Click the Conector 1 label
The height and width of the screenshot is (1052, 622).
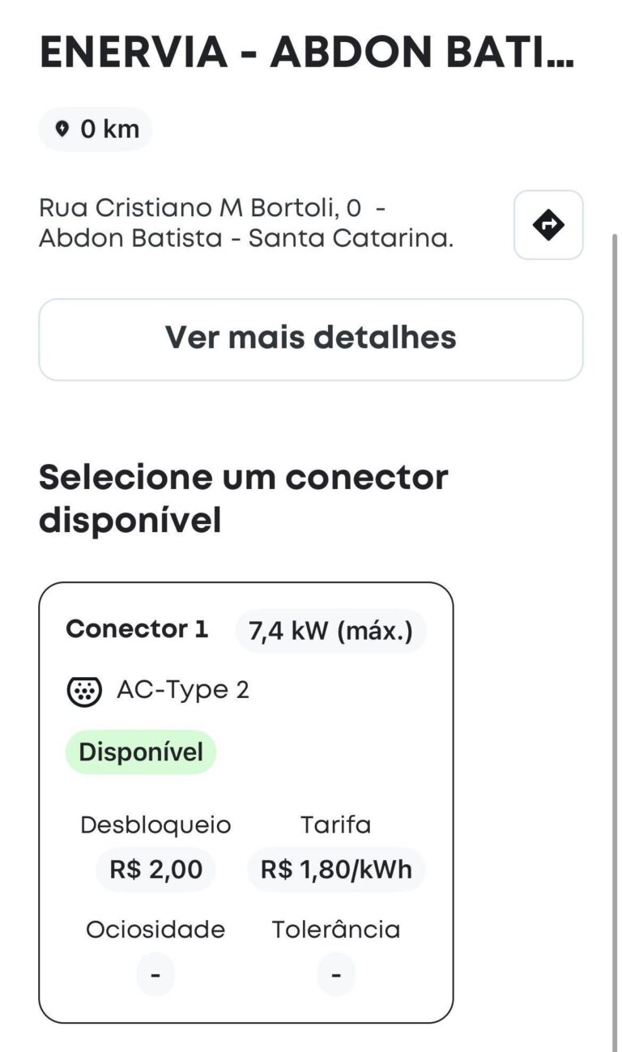[137, 629]
